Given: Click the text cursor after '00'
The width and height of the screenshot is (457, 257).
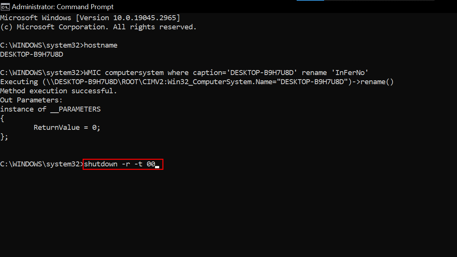Looking at the screenshot, I should click(157, 164).
